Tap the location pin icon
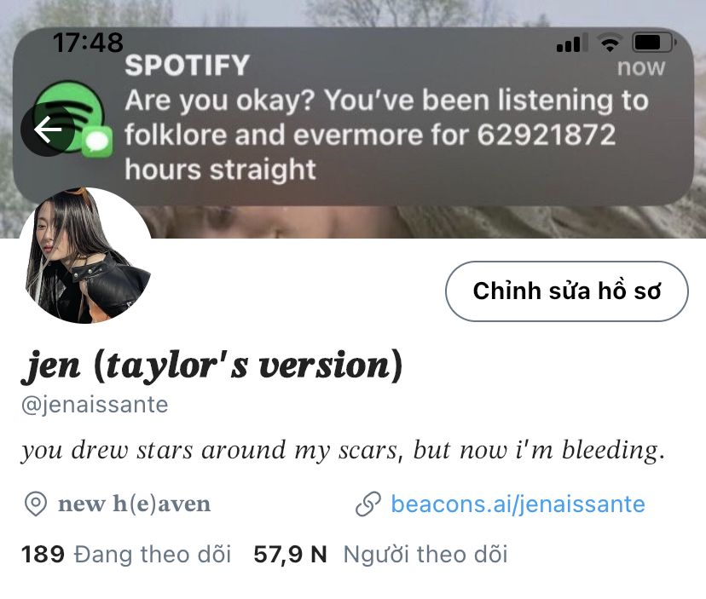The height and width of the screenshot is (599, 706). pyautogui.click(x=35, y=504)
